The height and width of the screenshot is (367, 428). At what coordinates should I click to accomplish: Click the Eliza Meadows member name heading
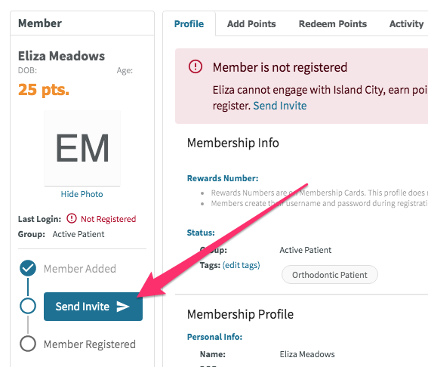[x=61, y=56]
